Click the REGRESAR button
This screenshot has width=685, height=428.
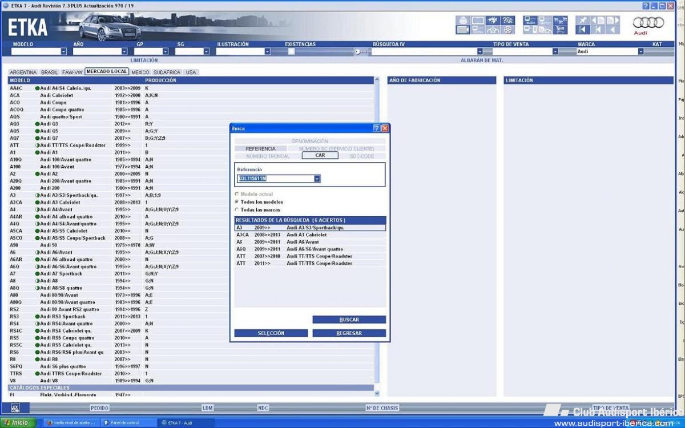(x=349, y=333)
